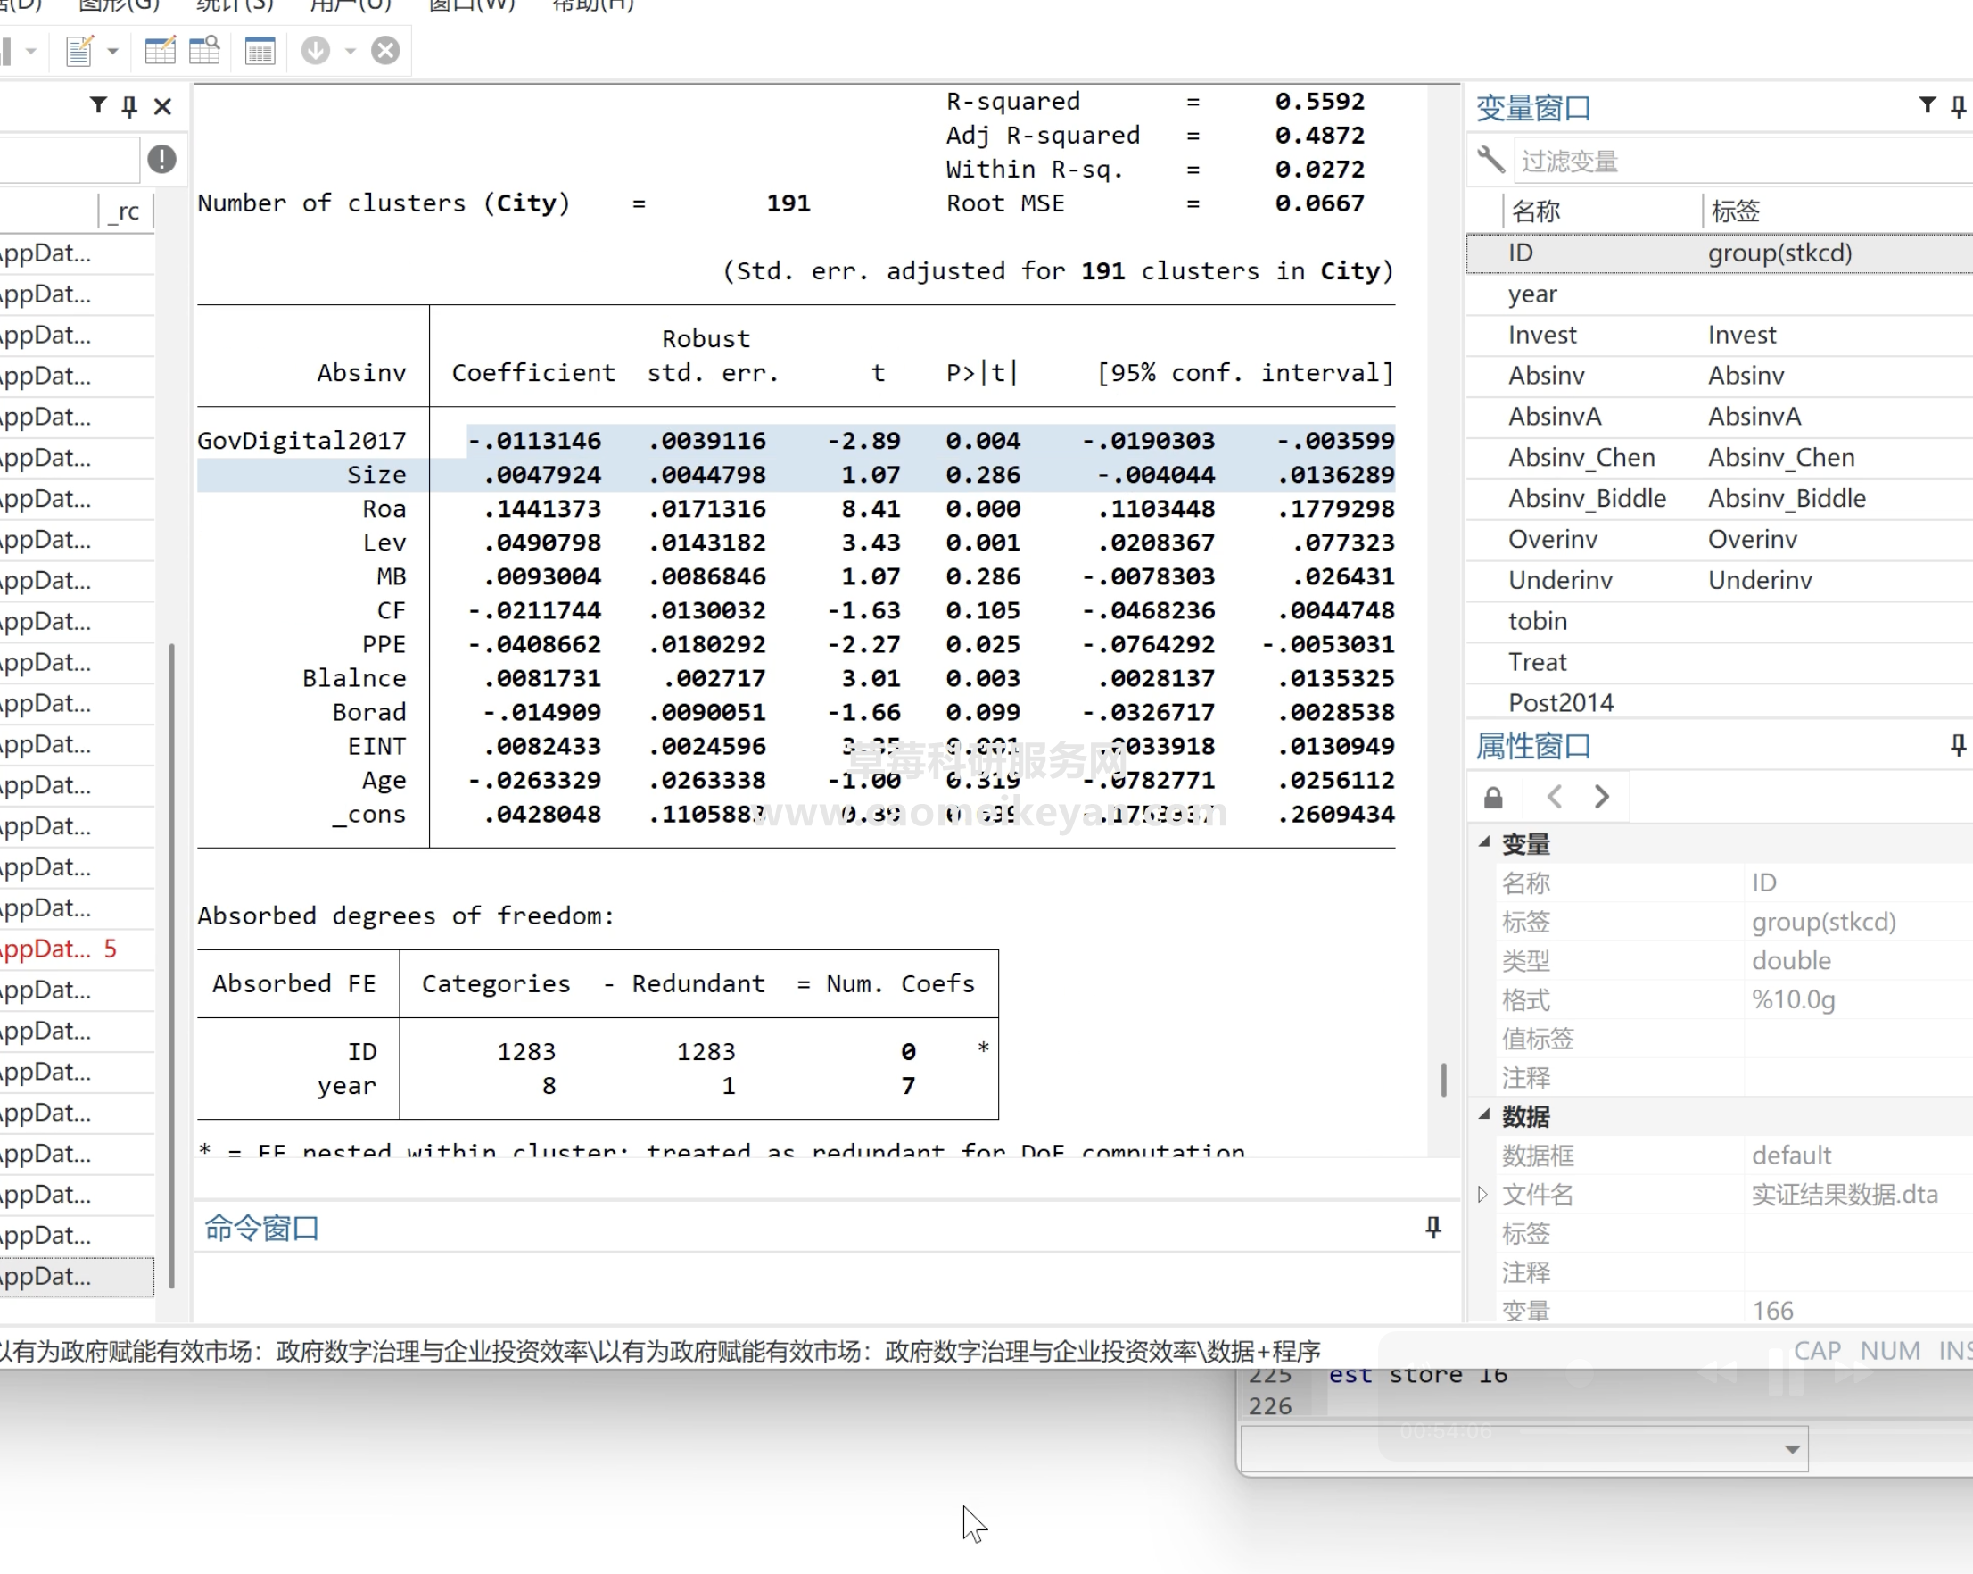Open the 窗口(W) menu
The image size is (1973, 1574).
471,5
